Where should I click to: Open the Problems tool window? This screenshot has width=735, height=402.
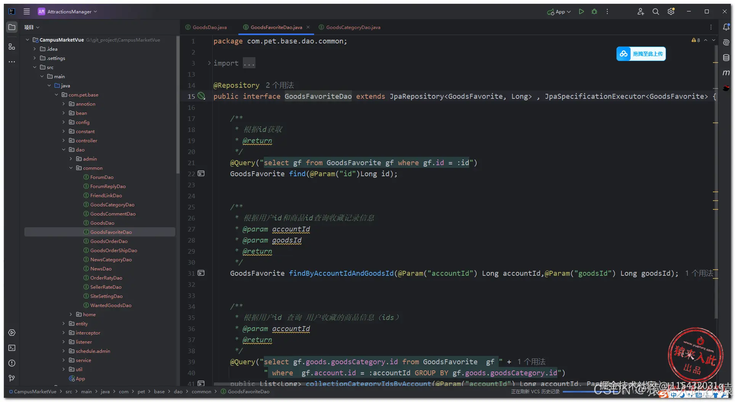tap(12, 363)
